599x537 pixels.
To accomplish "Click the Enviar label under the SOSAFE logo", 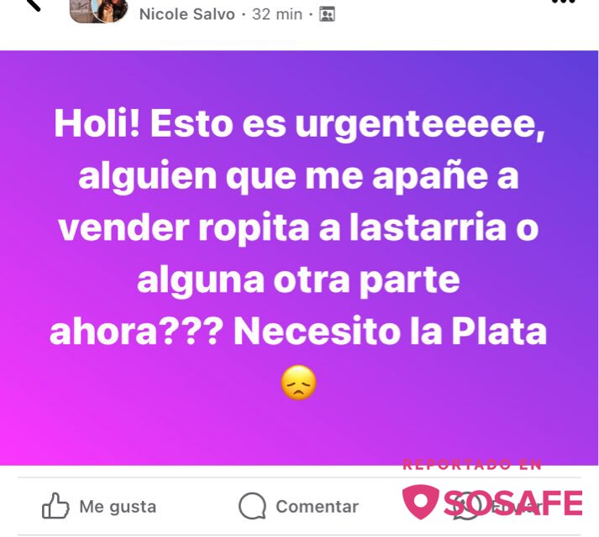I will point(516,507).
